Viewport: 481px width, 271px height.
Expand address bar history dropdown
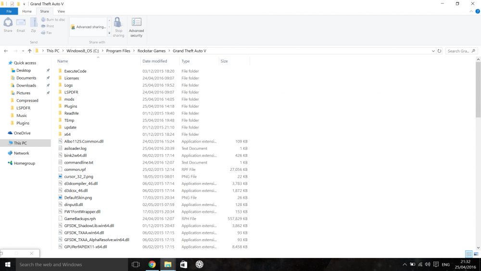[x=433, y=51]
